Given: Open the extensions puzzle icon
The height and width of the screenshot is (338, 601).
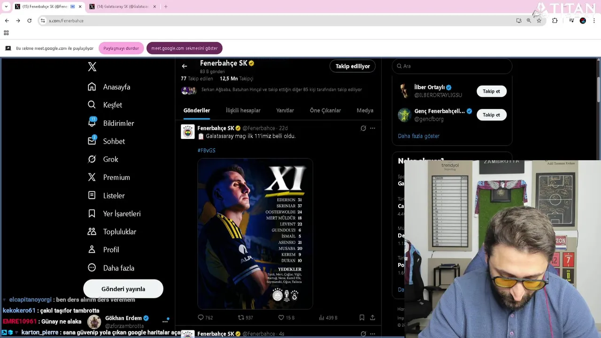Looking at the screenshot, I should (555, 21).
